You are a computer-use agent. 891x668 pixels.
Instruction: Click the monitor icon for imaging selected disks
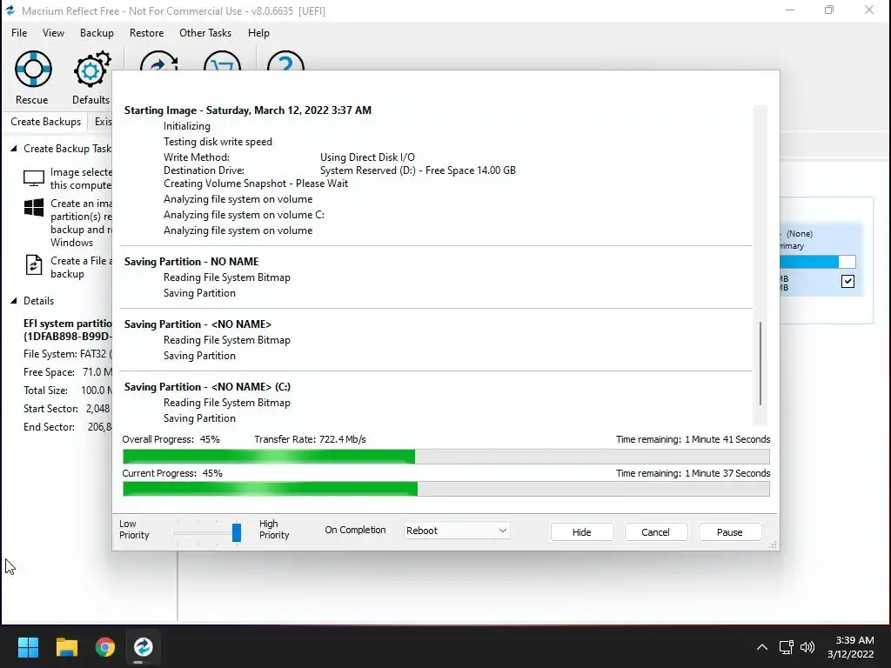pos(34,178)
